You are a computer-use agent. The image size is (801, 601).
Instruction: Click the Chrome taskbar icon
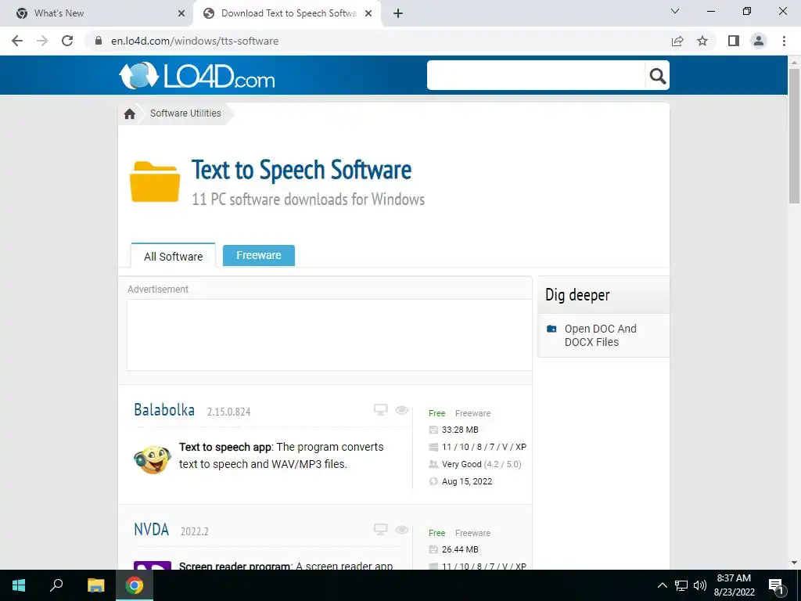(135, 585)
